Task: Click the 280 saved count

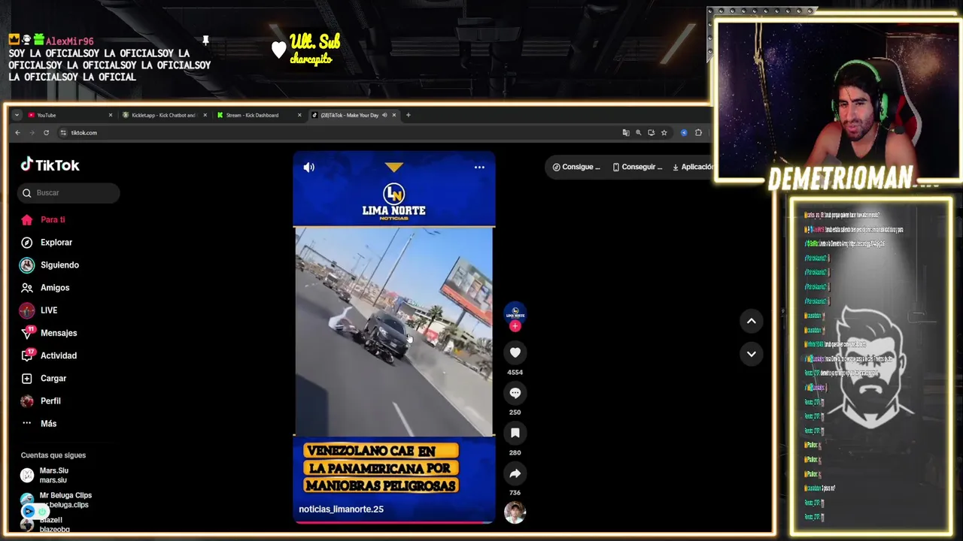Action: coord(515,452)
